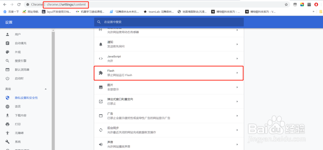Expand the 广告 row arrow
Screen dimensions: 323x150
coord(237,116)
